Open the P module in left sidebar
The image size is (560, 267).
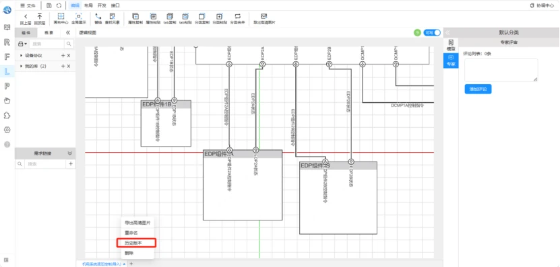coord(7,86)
